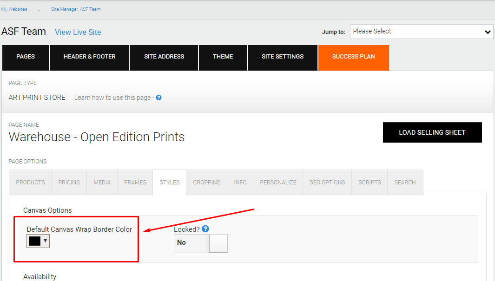
Task: Open the SEO OPTIONS tab
Action: 327,183
